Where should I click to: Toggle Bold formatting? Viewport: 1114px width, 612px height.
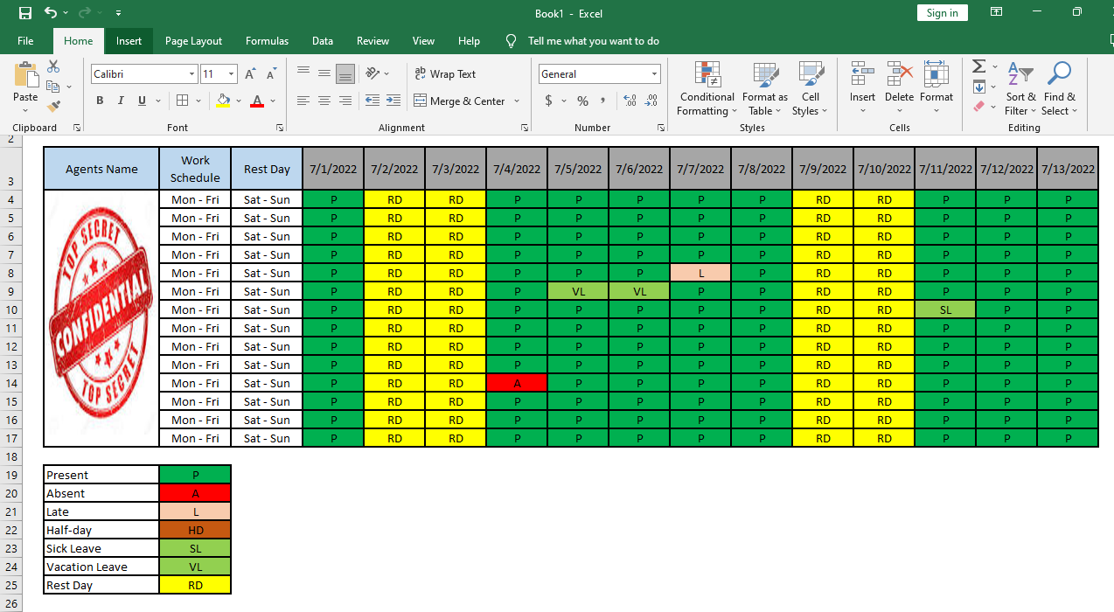(x=100, y=101)
